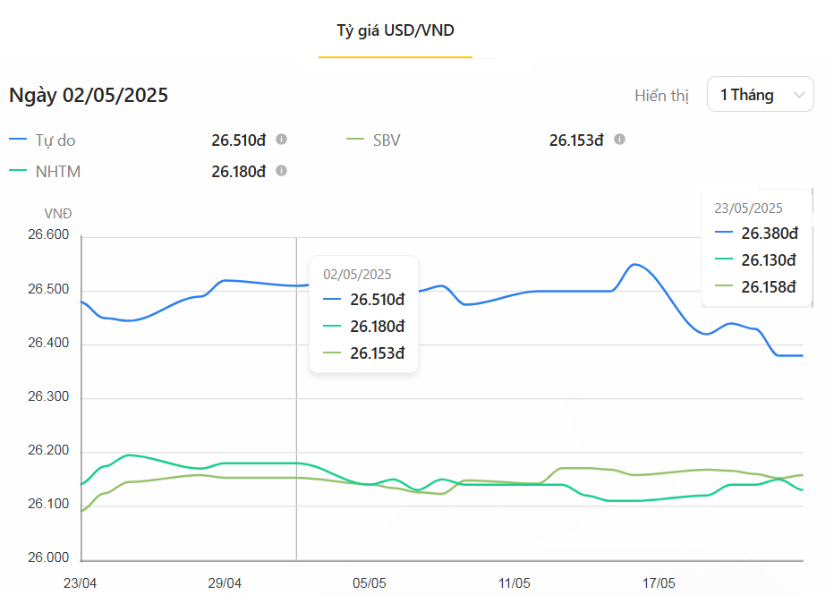Toggle the Tự do series legend label
This screenshot has width=834, height=612.
pos(55,140)
